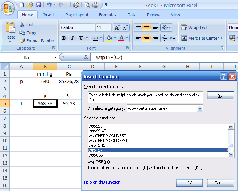Click the Accounting Number Format icon
The height and width of the screenshot is (191, 238).
click(x=232, y=38)
